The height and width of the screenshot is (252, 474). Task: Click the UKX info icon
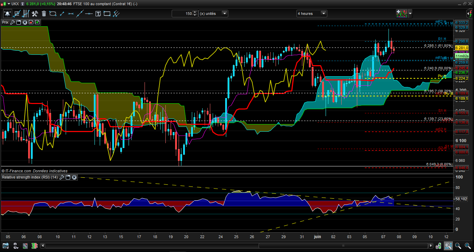[x=22, y=4]
